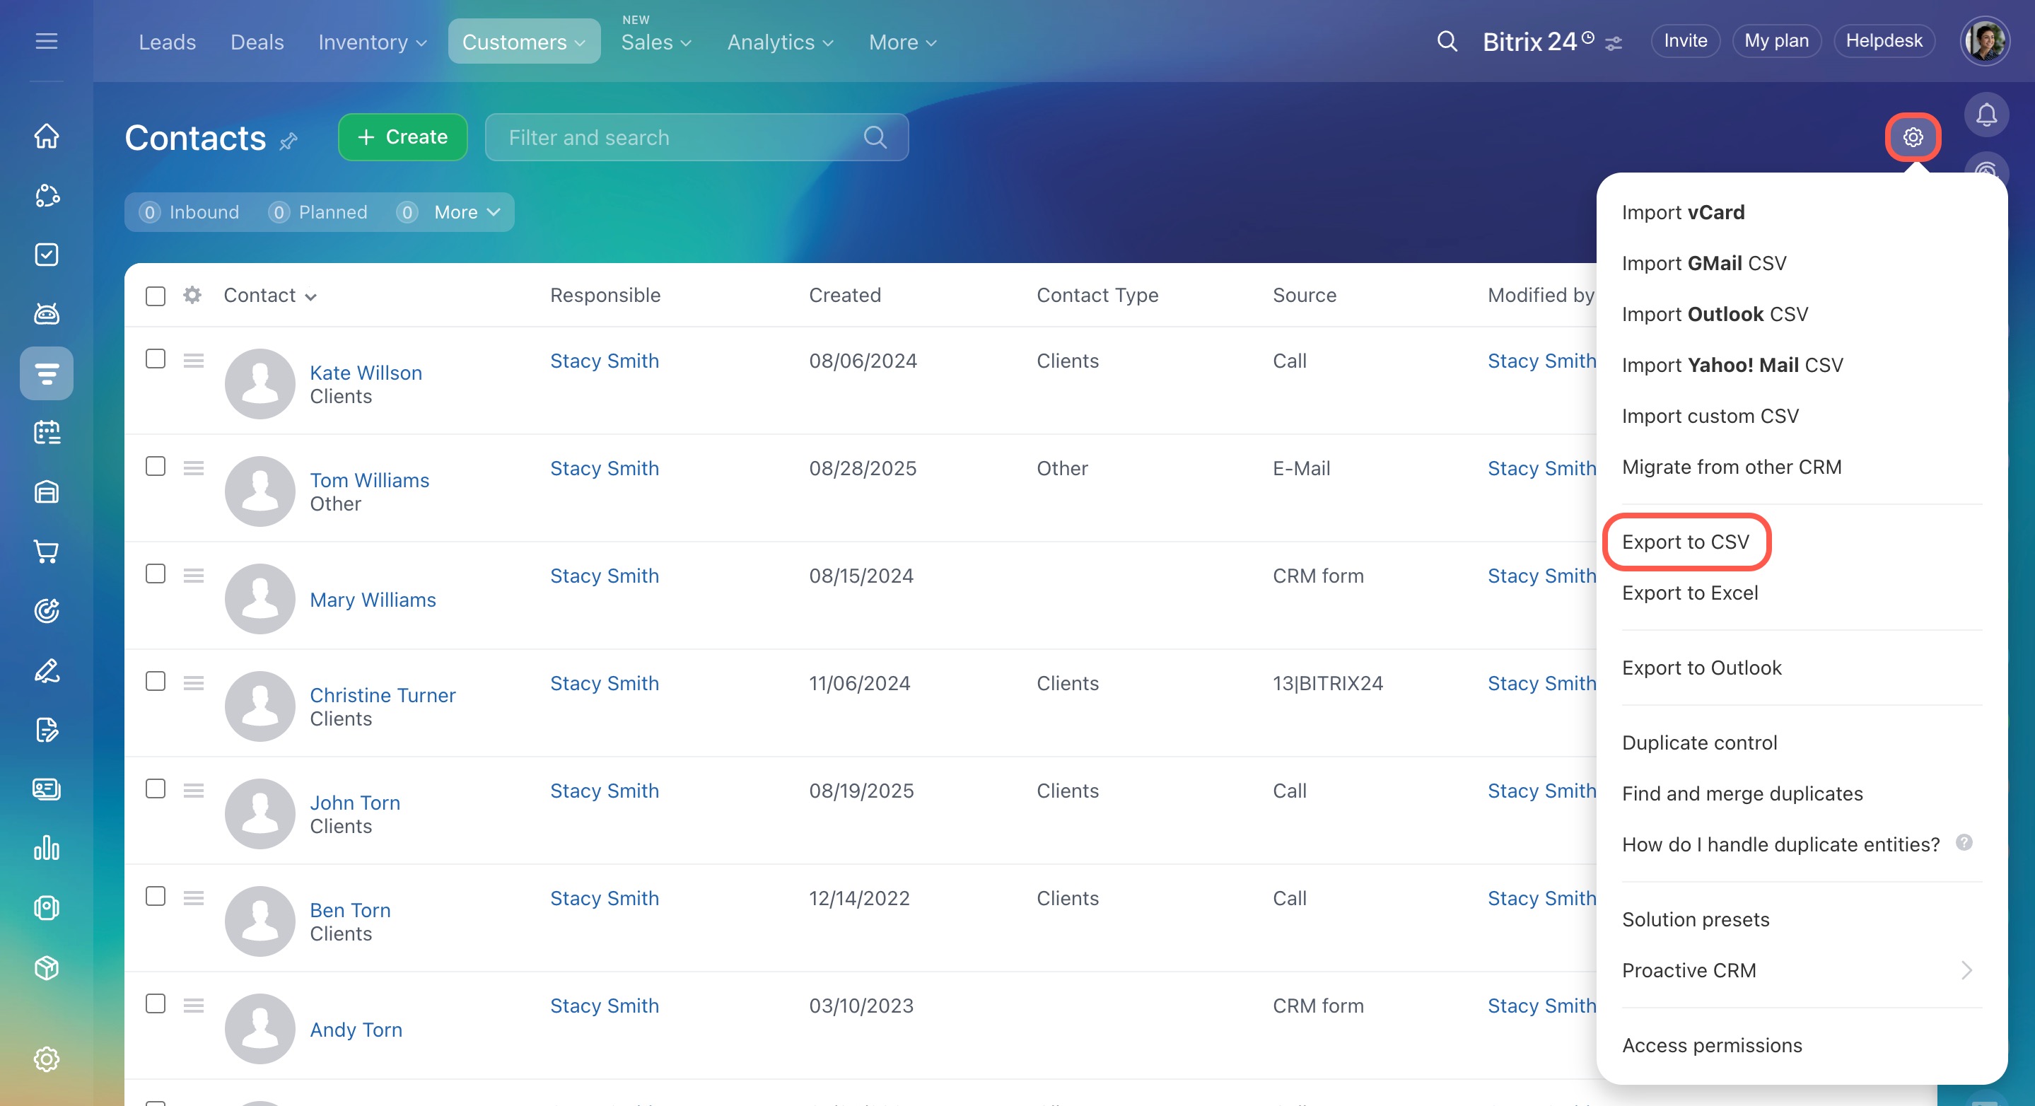The width and height of the screenshot is (2035, 1106).
Task: Expand the Analytics dropdown
Action: coord(780,42)
